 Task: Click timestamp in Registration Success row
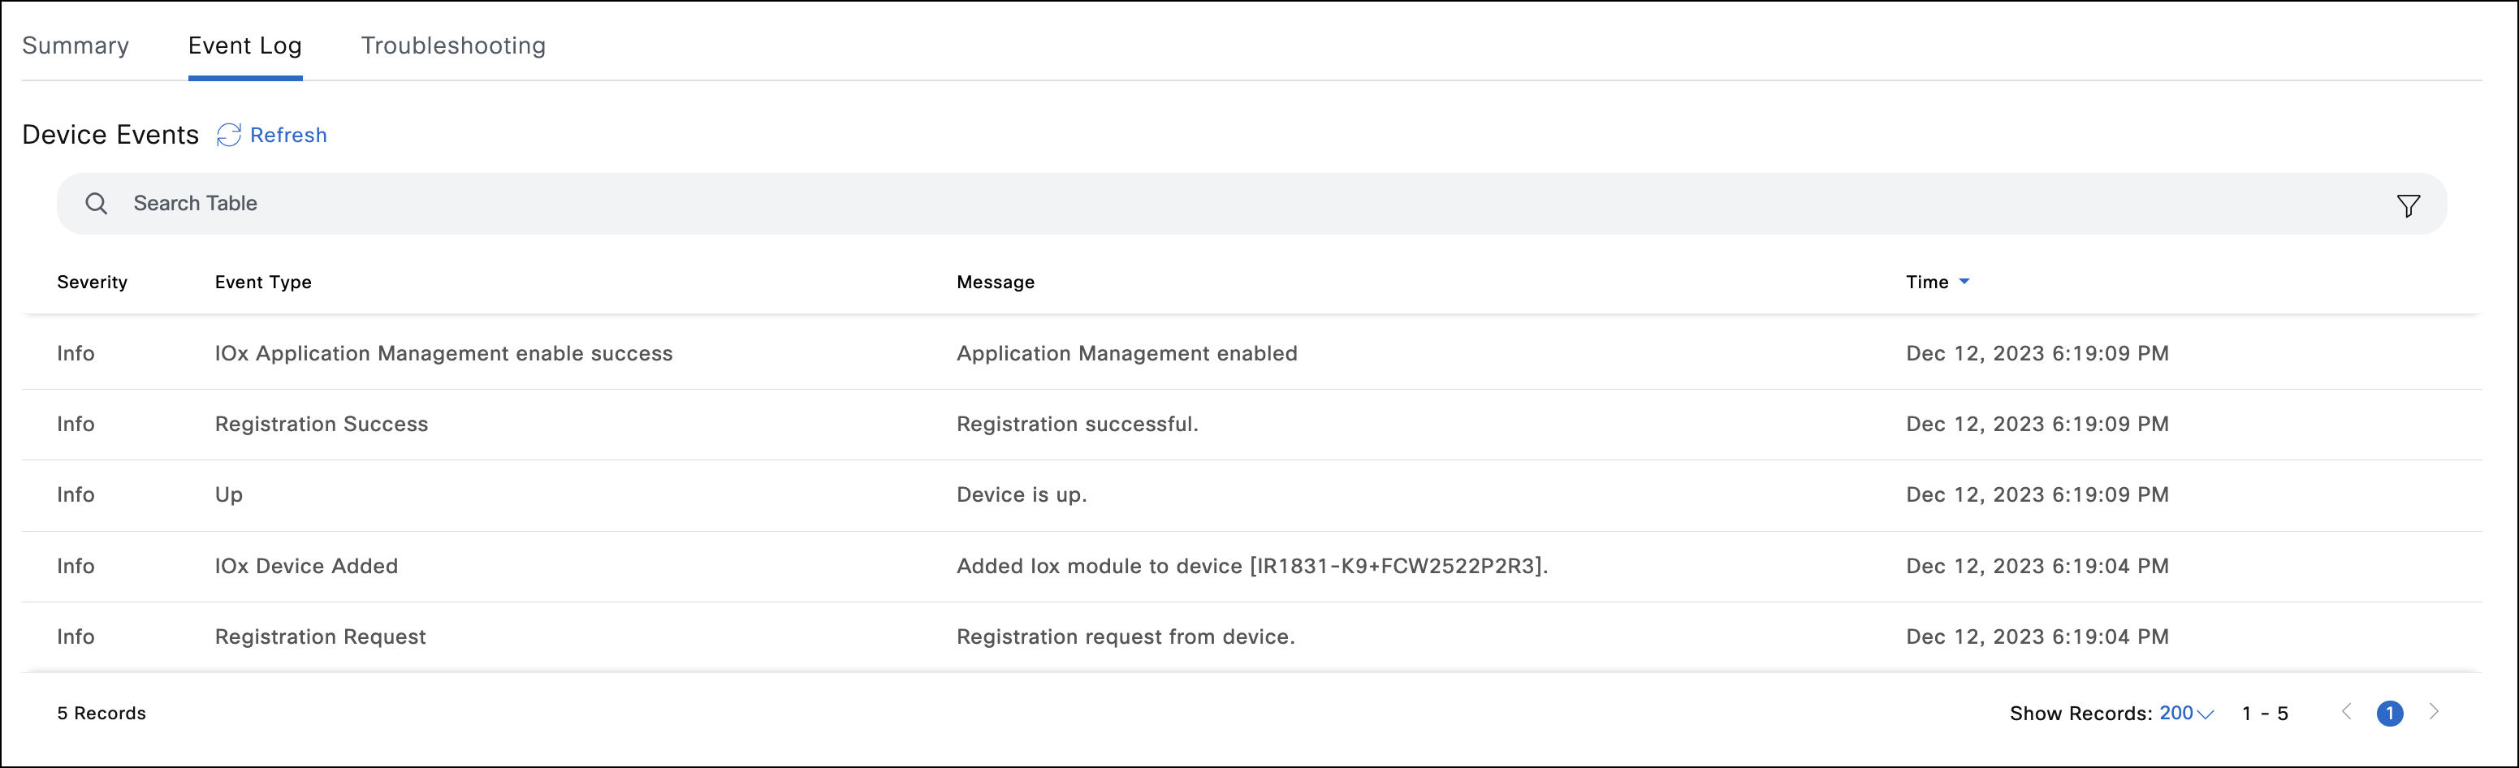tap(2037, 424)
